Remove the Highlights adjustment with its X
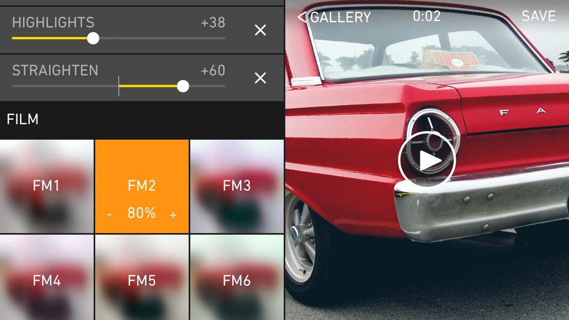The image size is (569, 320). tap(260, 30)
